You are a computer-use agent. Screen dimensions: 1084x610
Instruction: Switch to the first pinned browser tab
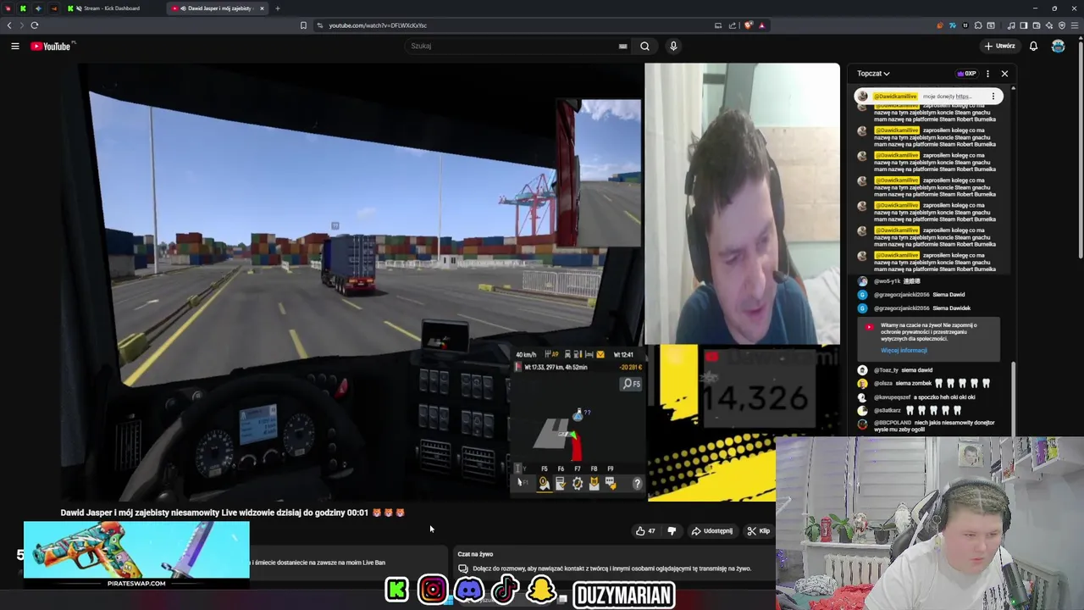pyautogui.click(x=8, y=8)
